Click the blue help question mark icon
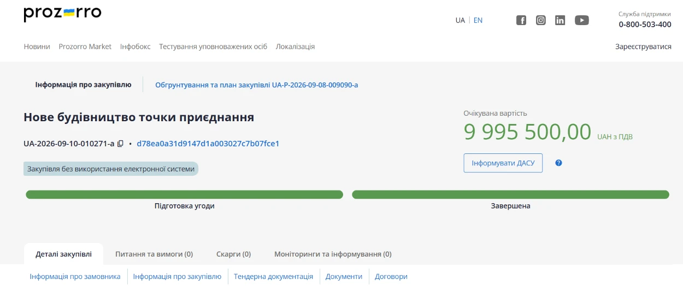The image size is (683, 297). (558, 163)
